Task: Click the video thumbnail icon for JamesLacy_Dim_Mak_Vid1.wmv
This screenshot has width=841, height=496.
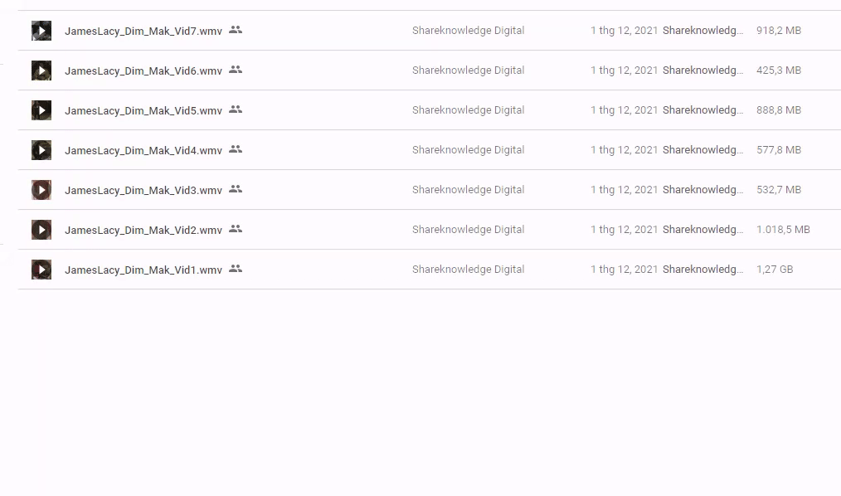Action: pyautogui.click(x=41, y=270)
